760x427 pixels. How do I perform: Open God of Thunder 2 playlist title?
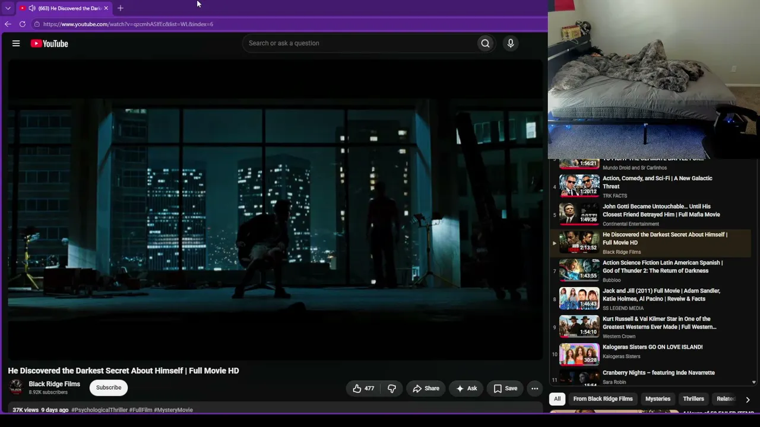tap(663, 267)
